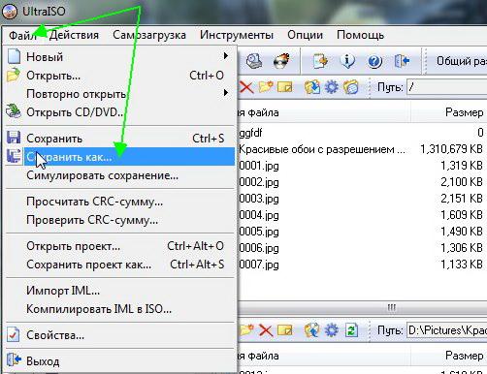This screenshot has height=374, width=487.
Task: Click the exit door icon in main toolbar
Action: pyautogui.click(x=402, y=61)
